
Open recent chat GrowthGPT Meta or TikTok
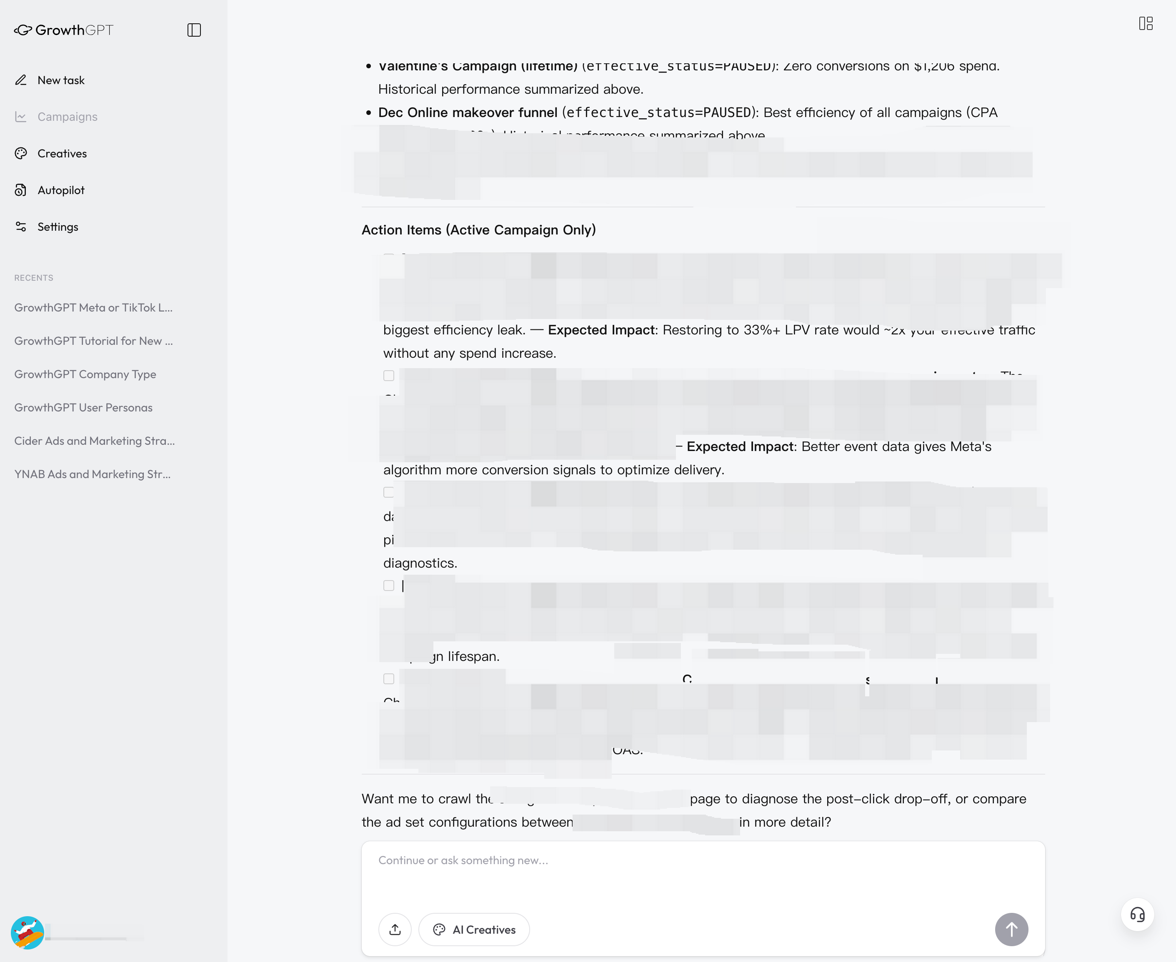[x=94, y=308]
